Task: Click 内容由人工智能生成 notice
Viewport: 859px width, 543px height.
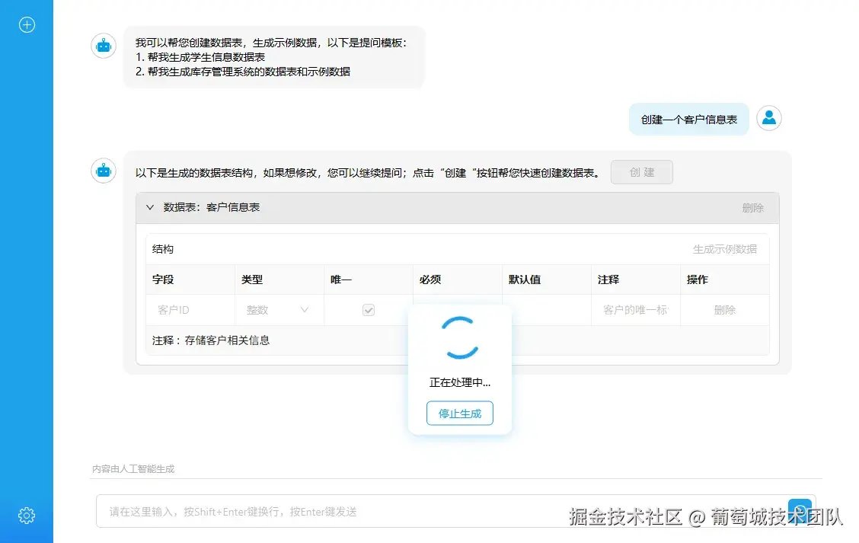Action: [x=133, y=469]
